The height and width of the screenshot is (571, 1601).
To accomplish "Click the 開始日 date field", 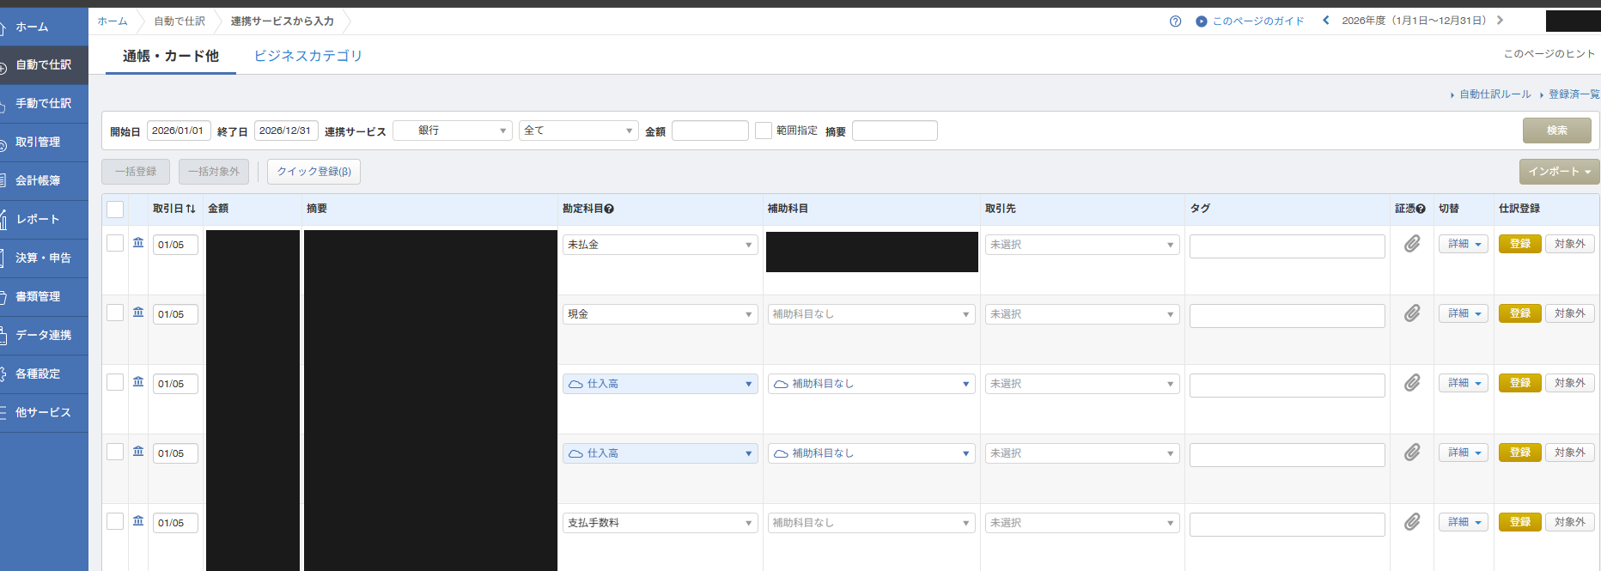I will pos(179,131).
